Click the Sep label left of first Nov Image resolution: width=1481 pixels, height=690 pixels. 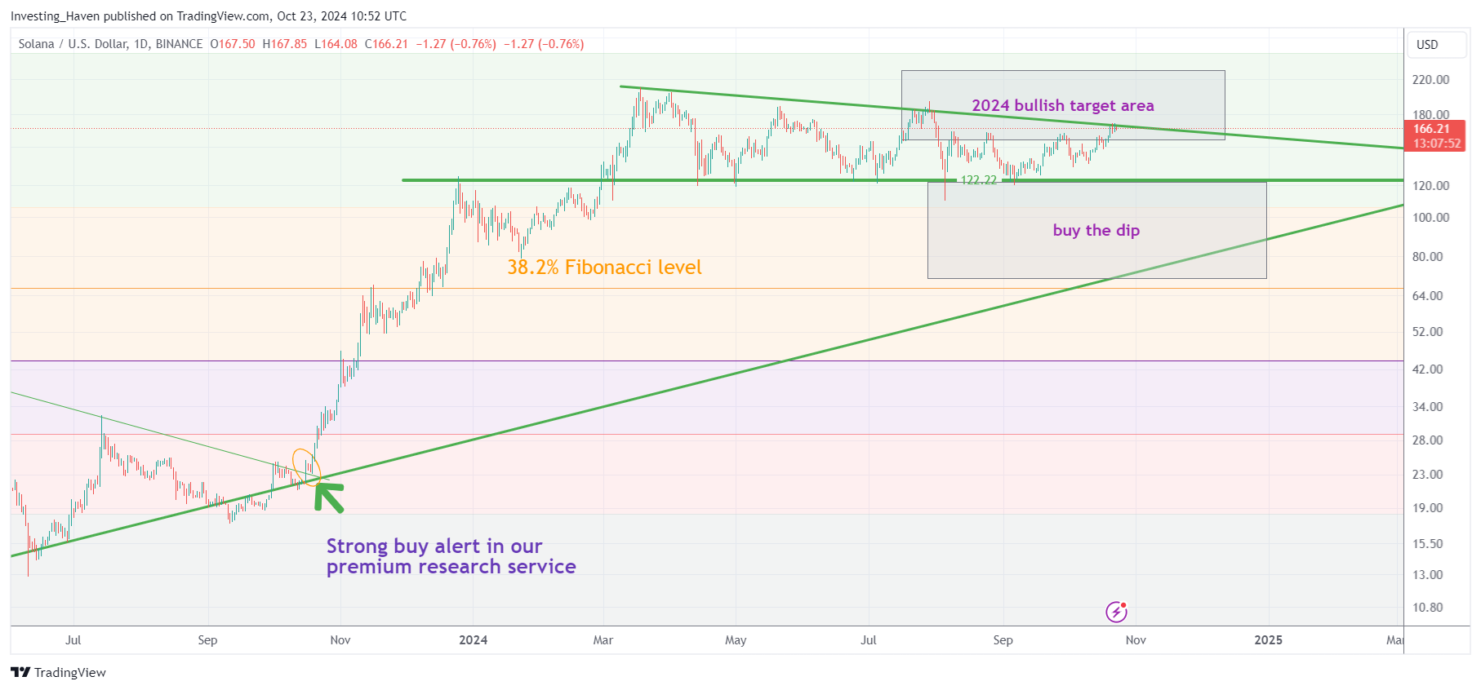[x=207, y=640]
